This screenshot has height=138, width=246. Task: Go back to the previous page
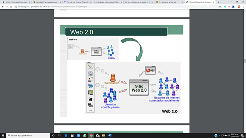point(3,7)
